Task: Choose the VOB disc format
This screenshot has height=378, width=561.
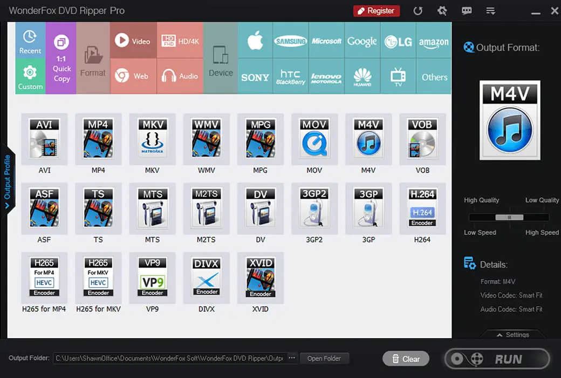Action: [x=422, y=139]
